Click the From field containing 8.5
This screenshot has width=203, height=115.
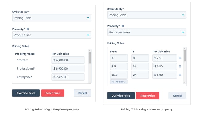[x=119, y=67]
